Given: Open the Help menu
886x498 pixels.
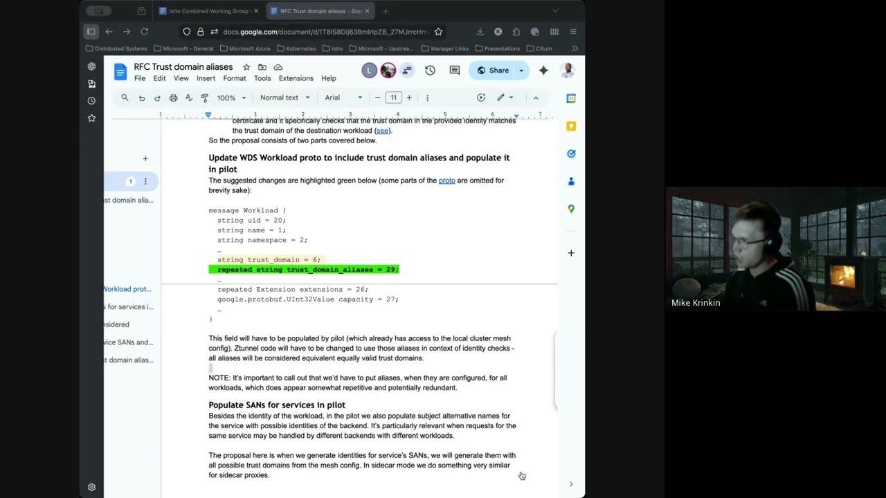Looking at the screenshot, I should pyautogui.click(x=329, y=78).
